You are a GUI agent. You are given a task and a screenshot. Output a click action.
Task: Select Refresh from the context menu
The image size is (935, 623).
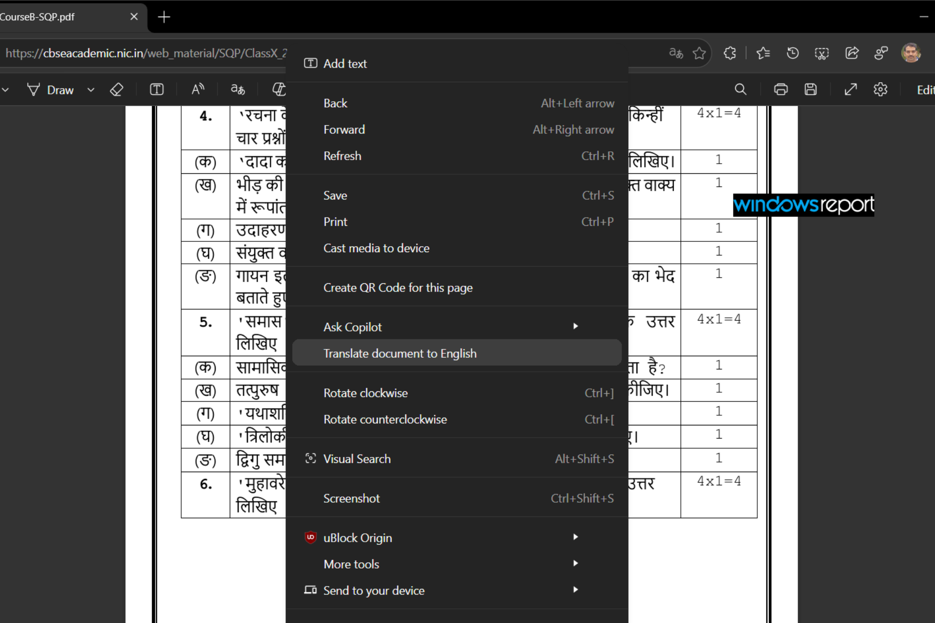457,156
